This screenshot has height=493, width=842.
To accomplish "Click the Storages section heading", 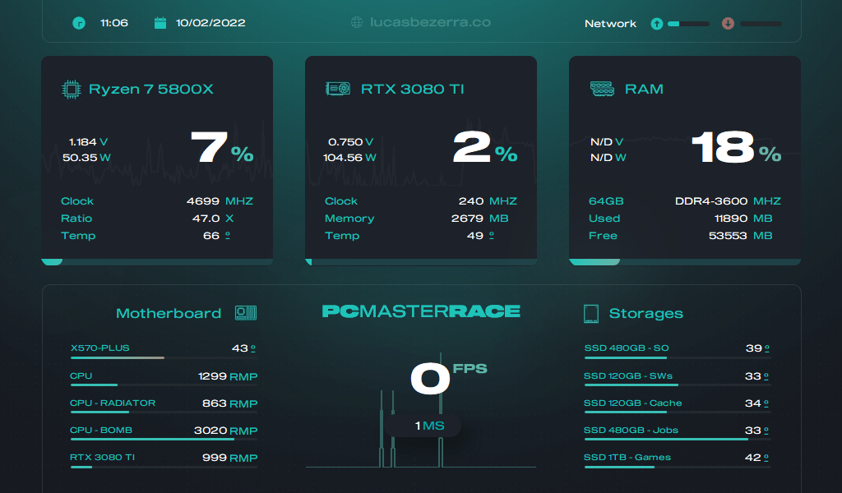I will click(x=646, y=313).
